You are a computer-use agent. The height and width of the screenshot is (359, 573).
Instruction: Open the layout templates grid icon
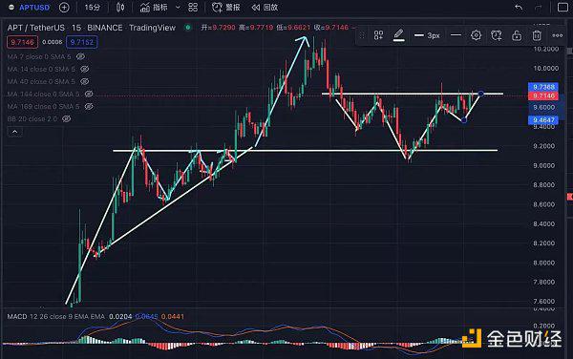point(193,8)
